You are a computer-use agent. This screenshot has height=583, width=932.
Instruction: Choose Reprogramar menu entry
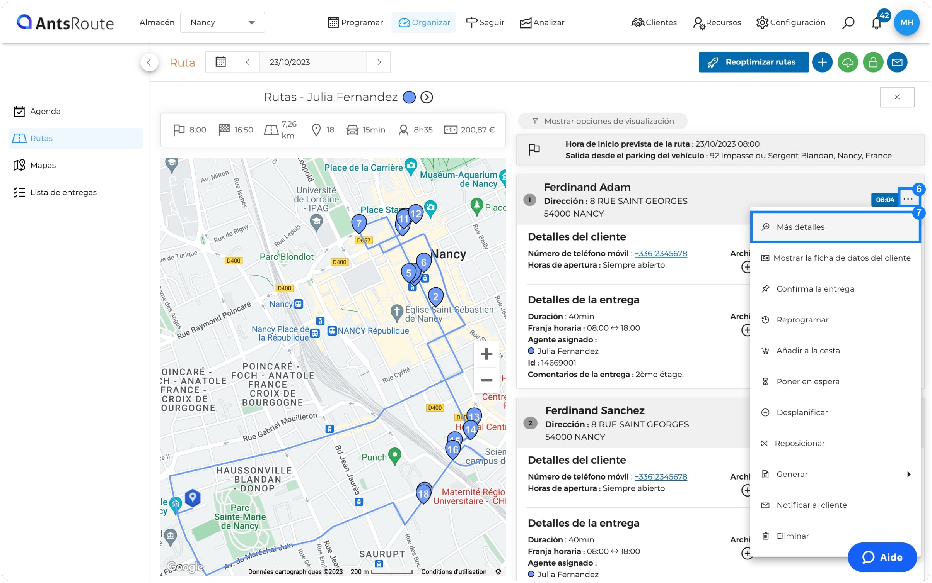point(835,320)
